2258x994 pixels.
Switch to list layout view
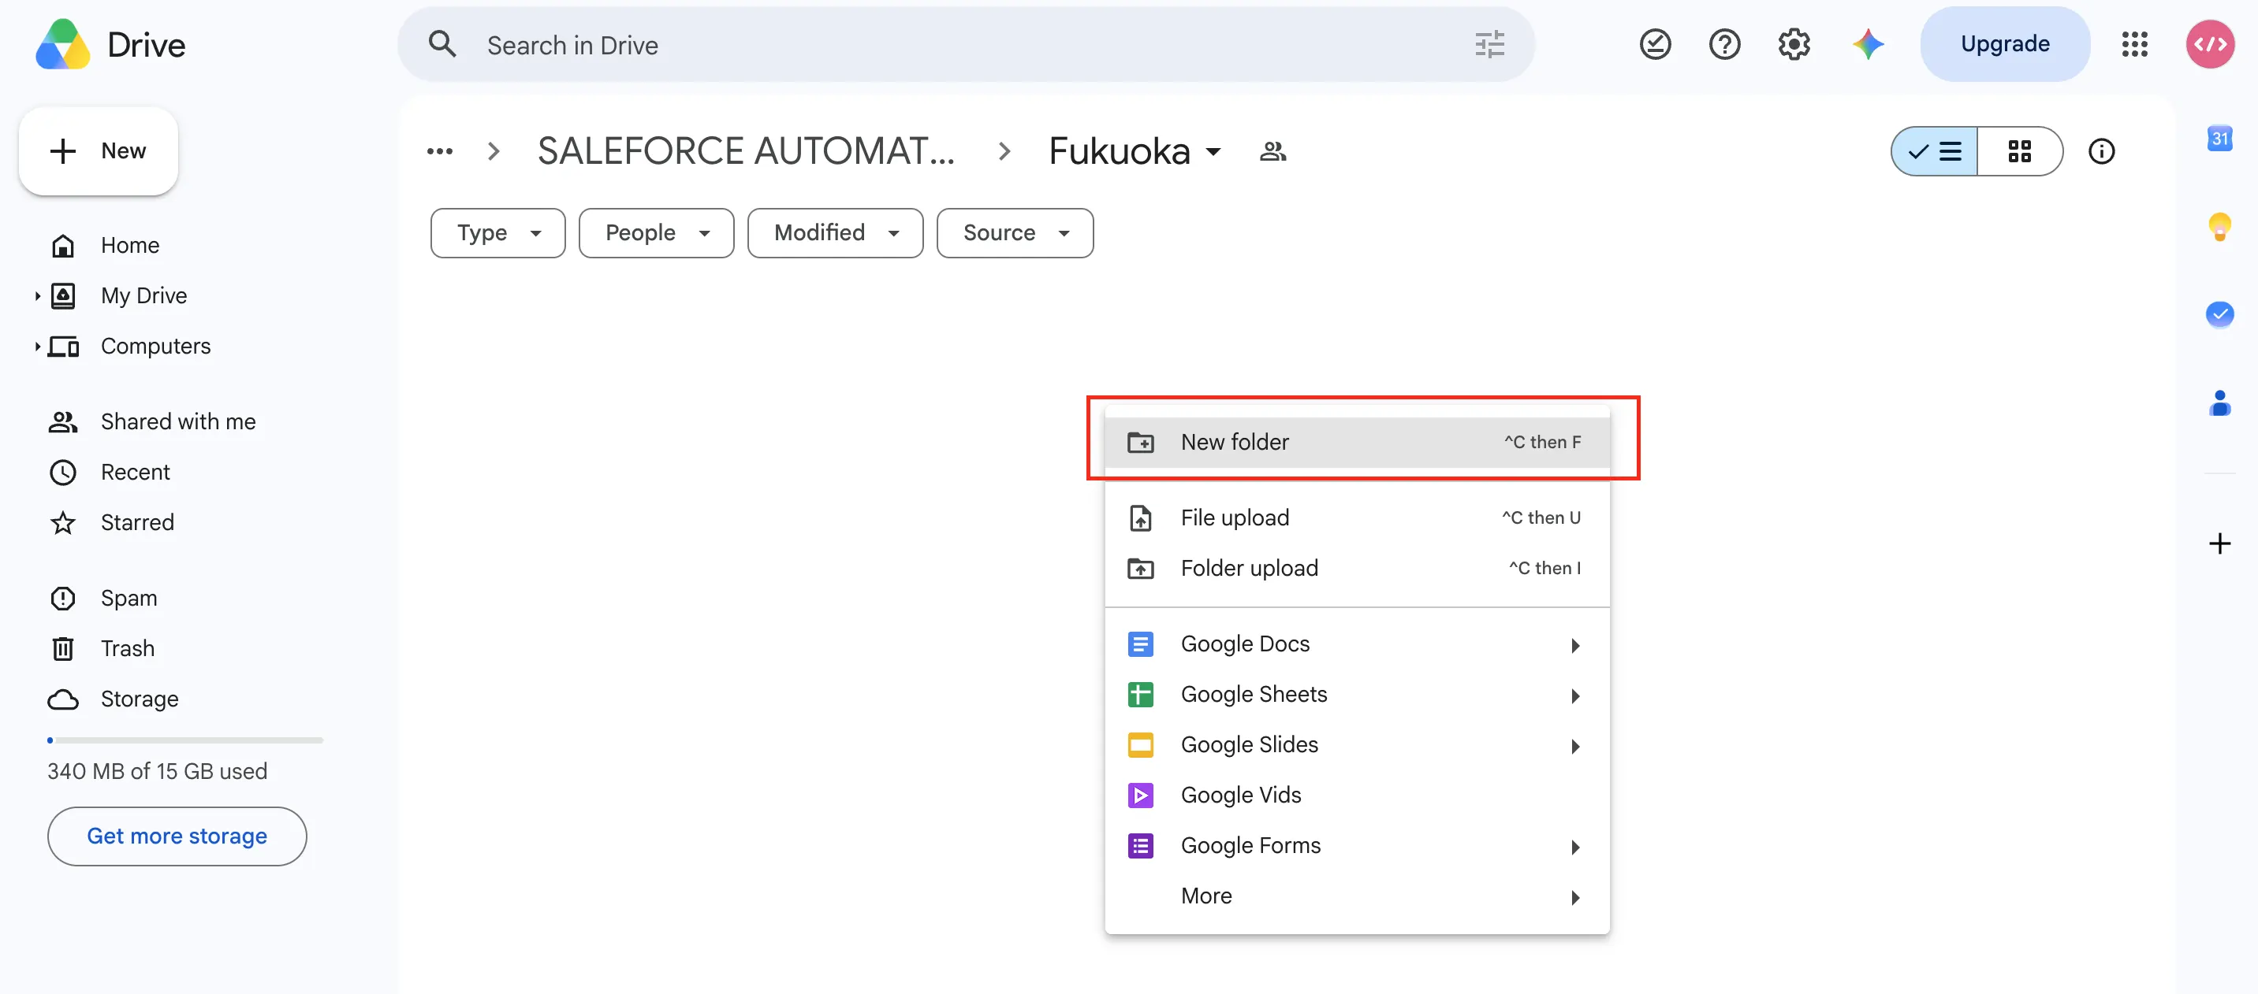pos(1935,151)
